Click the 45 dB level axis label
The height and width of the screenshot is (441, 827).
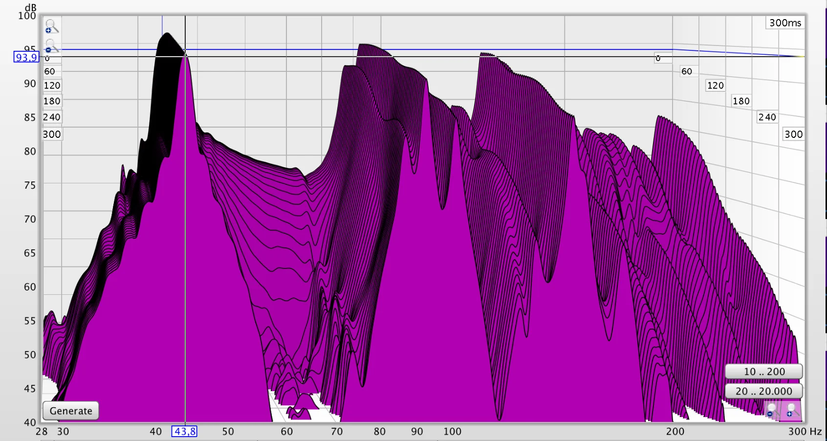point(30,388)
